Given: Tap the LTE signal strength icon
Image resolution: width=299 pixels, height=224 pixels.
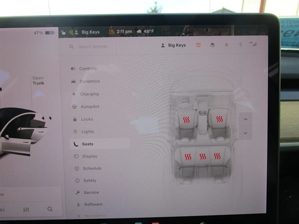Looking at the screenshot, I should pyautogui.click(x=253, y=44).
